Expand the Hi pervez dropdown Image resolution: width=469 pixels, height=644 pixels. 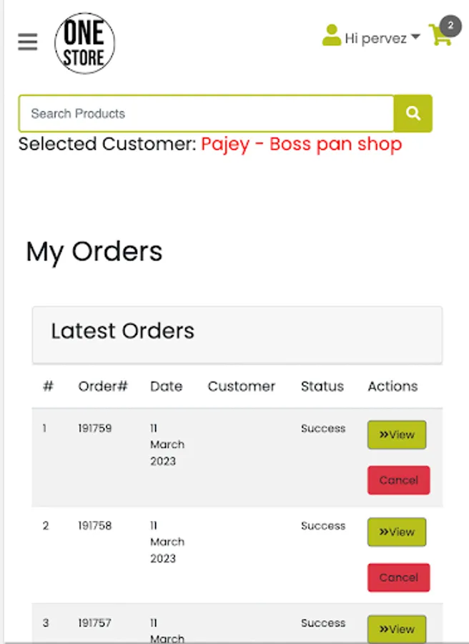382,38
